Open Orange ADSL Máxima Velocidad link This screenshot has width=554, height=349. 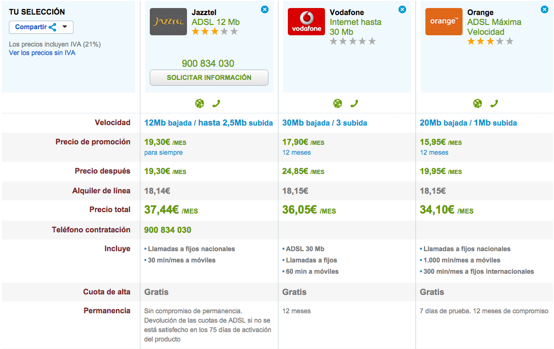click(x=494, y=27)
